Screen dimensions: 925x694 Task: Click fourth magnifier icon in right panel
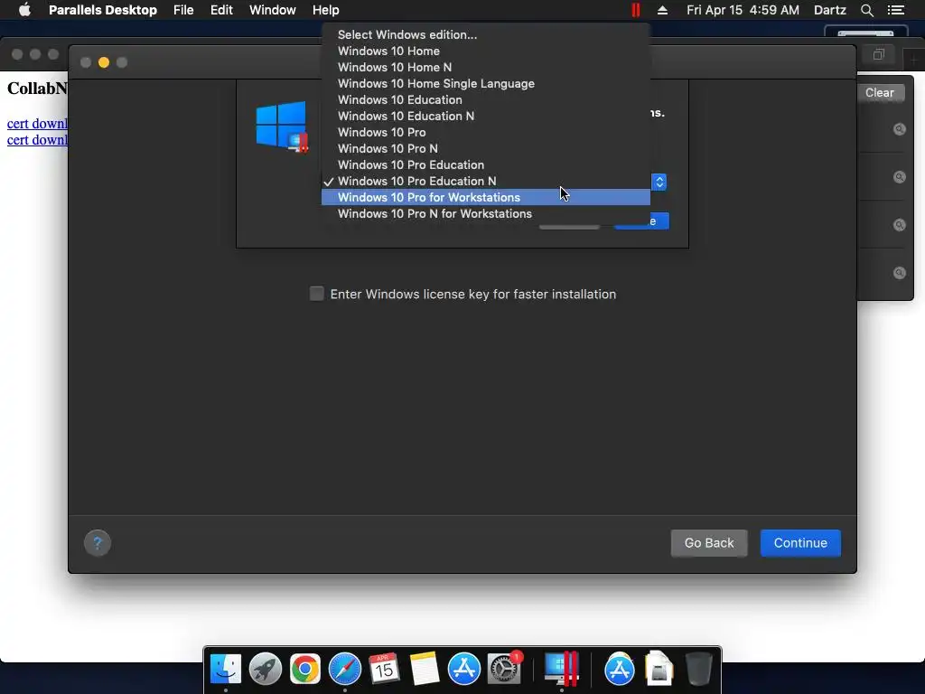(x=899, y=273)
